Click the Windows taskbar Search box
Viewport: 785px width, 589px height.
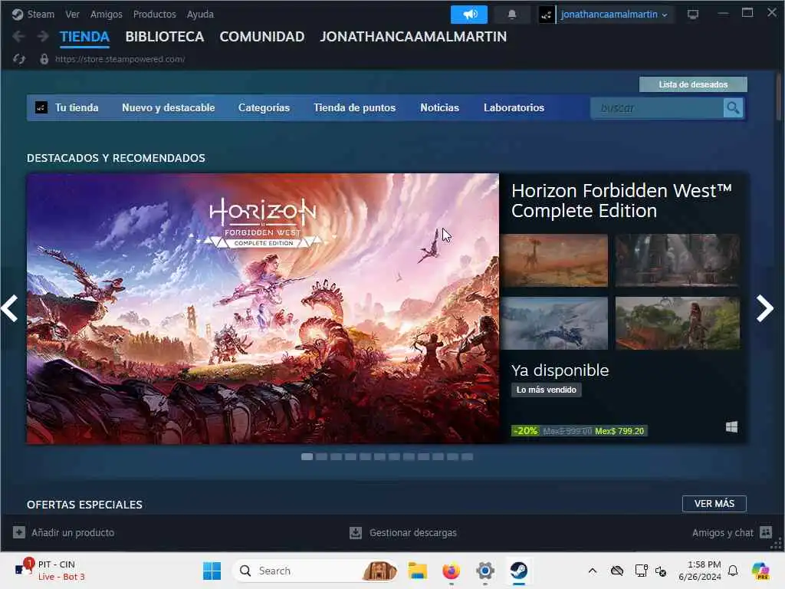coord(315,571)
